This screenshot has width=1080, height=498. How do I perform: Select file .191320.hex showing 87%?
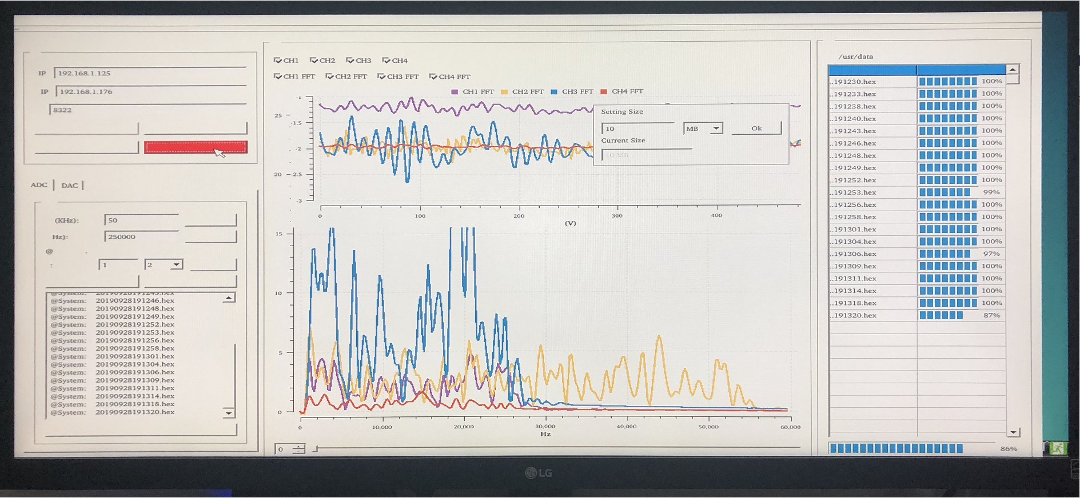click(917, 315)
